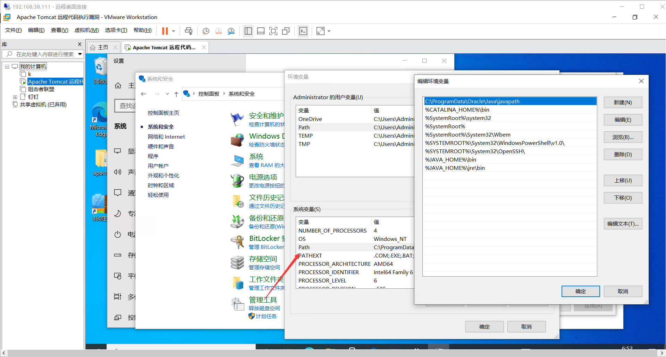
Task: Select the OneDrive user variable row
Action: (355, 119)
